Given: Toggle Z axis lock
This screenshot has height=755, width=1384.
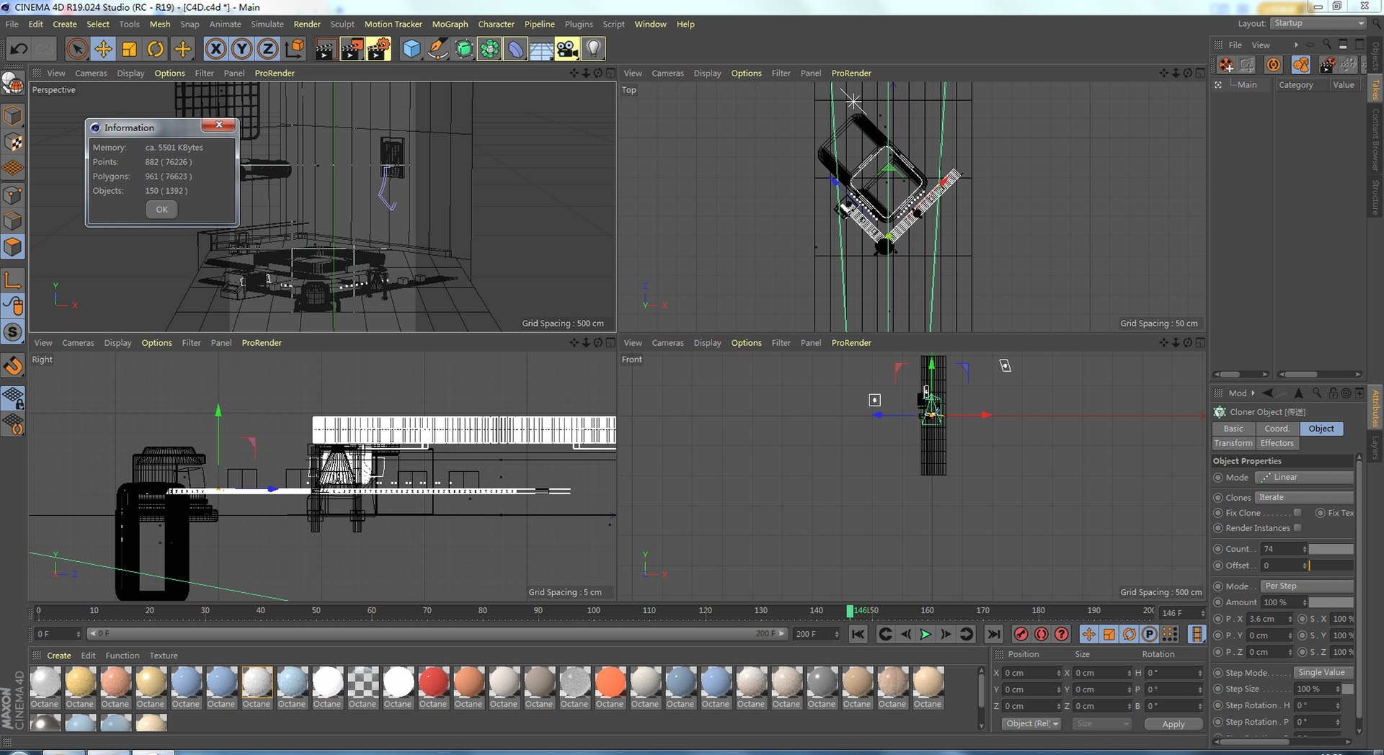Looking at the screenshot, I should click(267, 49).
